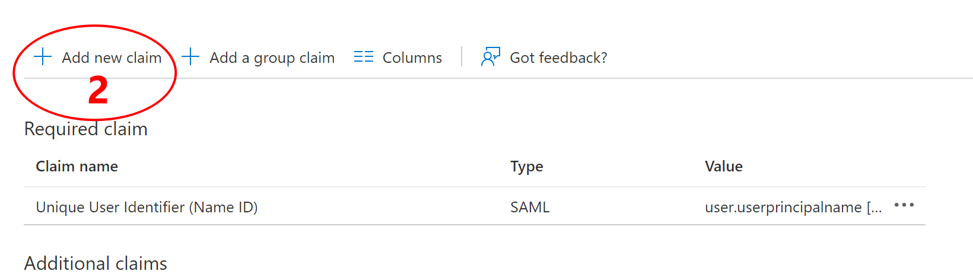Click the plus icon beside Add new claim
This screenshot has width=973, height=274.
point(43,58)
